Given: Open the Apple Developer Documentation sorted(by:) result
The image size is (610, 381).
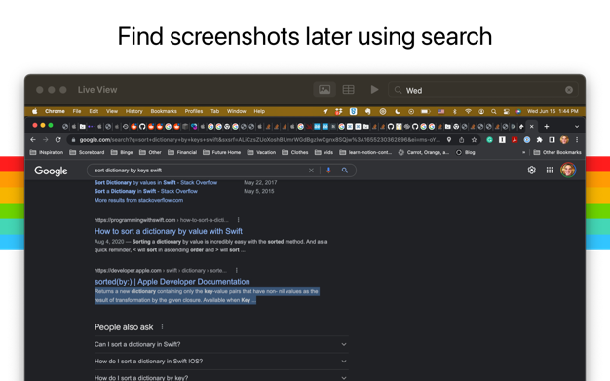Looking at the screenshot, I should click(172, 282).
